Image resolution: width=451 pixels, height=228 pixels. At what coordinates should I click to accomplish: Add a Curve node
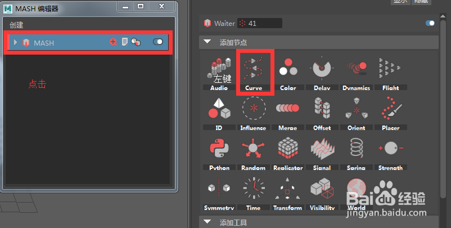pyautogui.click(x=254, y=73)
